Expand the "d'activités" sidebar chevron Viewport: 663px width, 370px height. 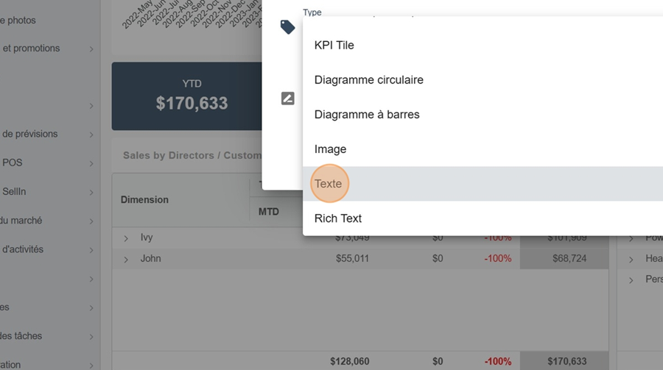point(91,250)
